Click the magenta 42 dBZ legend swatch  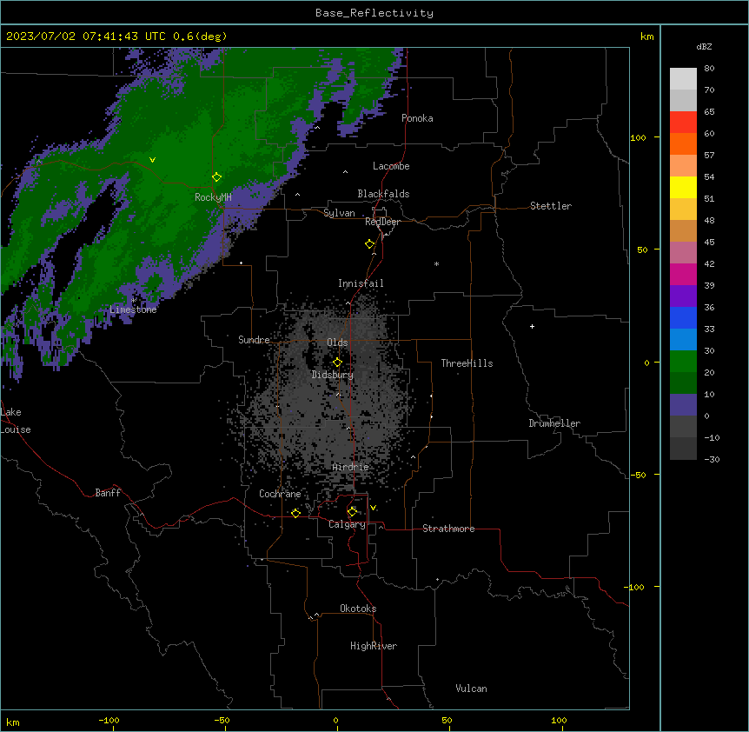point(683,274)
